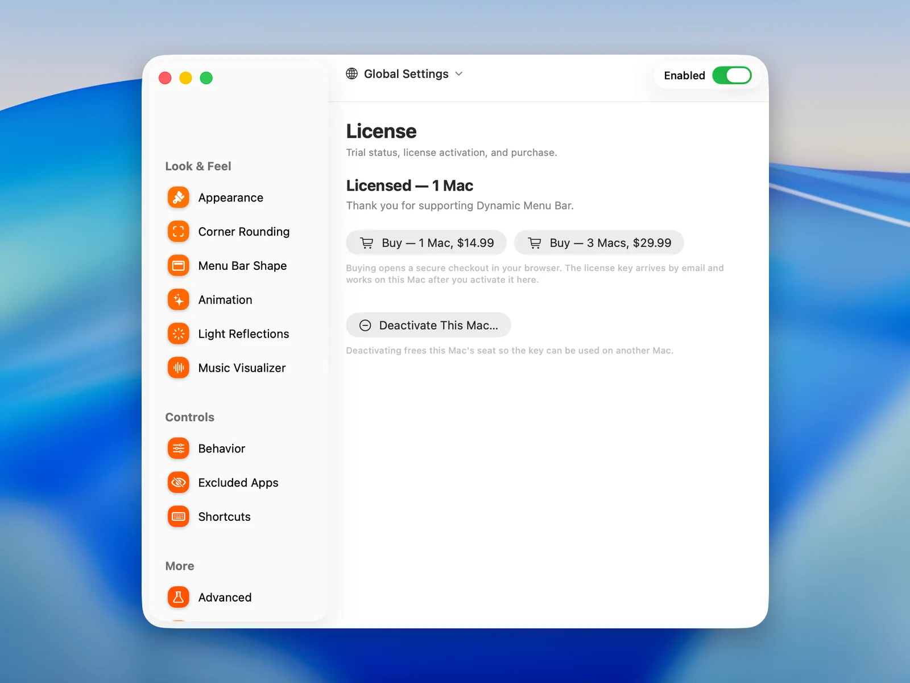This screenshot has width=910, height=683.
Task: Expand the Global Settings chevron
Action: tap(459, 74)
